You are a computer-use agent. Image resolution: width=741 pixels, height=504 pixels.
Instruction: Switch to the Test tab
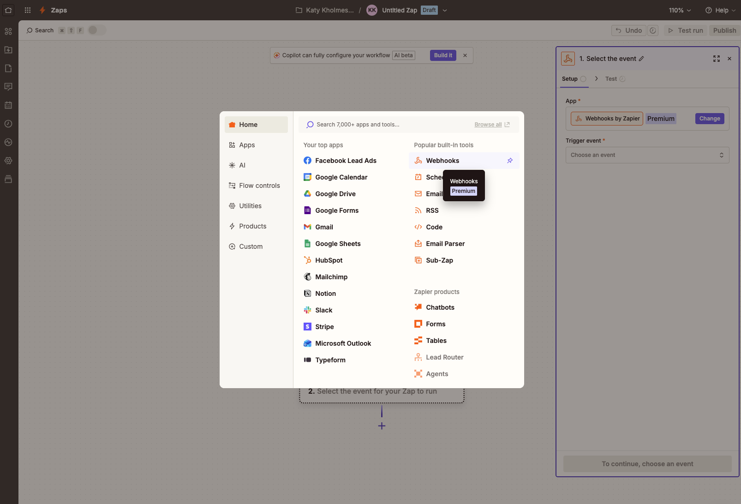[x=615, y=79]
